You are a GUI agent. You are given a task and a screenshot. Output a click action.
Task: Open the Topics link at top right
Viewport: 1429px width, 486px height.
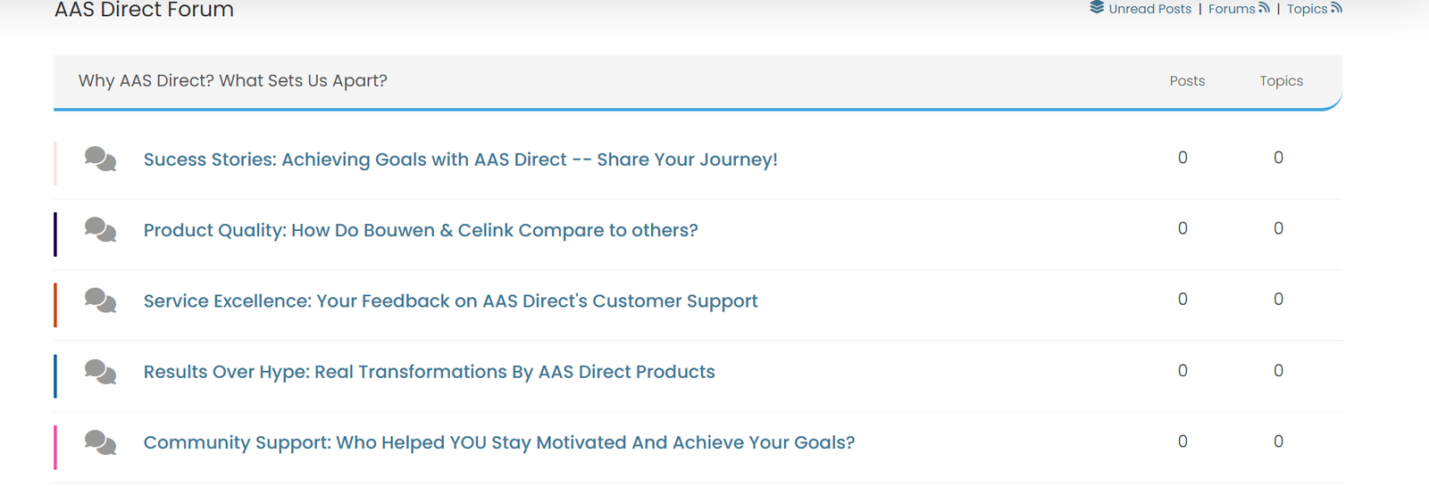point(1307,9)
